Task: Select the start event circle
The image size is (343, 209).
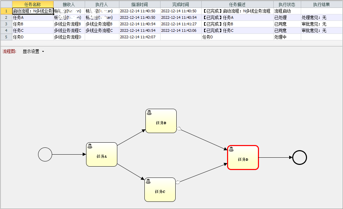Action: coord(45,155)
